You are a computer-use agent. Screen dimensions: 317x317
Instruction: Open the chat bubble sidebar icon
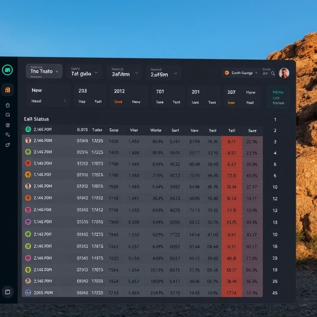(8, 115)
